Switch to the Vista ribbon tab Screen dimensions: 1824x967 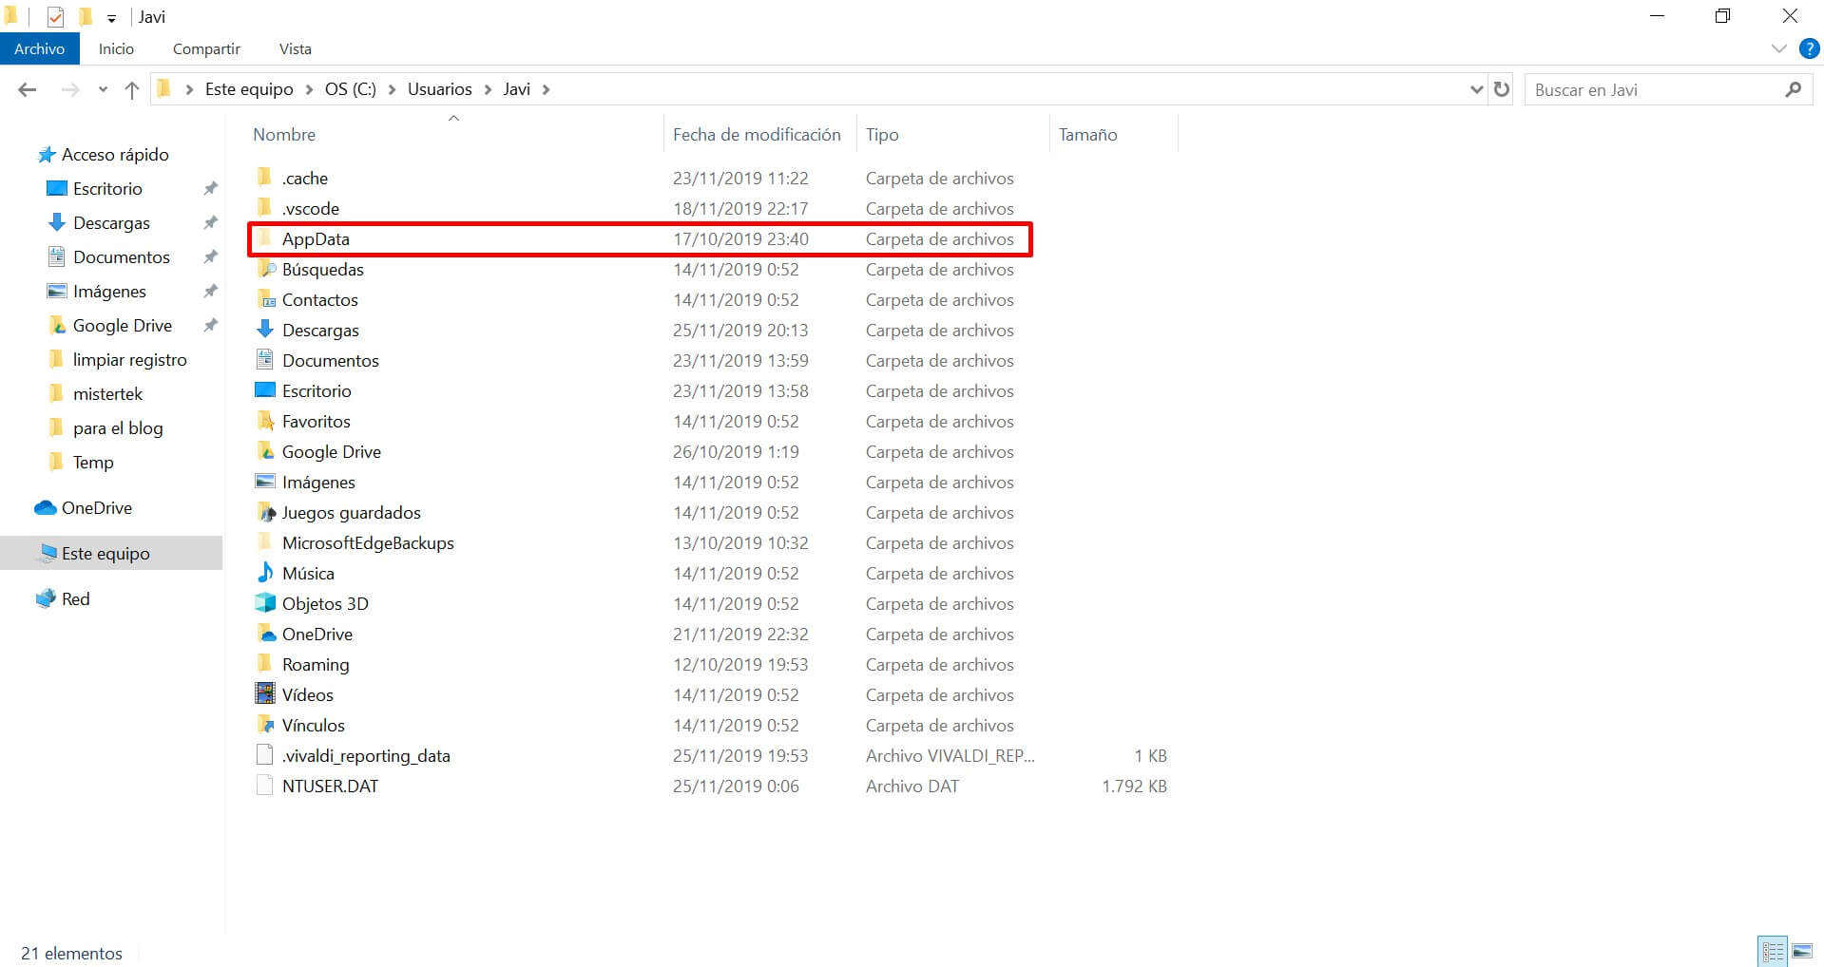click(x=295, y=48)
